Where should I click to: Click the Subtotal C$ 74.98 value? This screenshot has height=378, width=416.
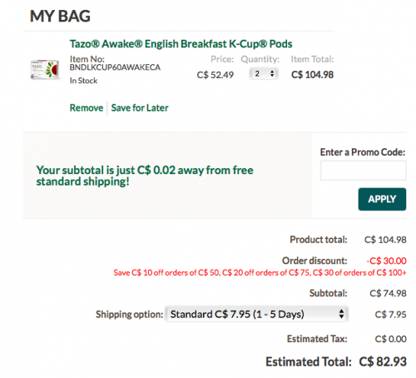388,293
